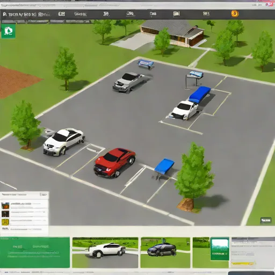Click the large green info panel at bottom left

pos(35,252)
